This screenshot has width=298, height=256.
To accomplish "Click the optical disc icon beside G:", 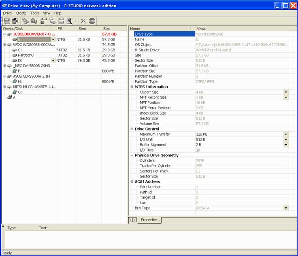I will coord(15,92).
